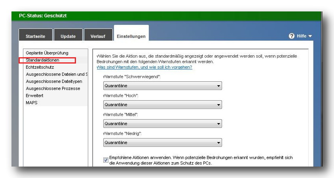Open Echtzeitschutz settings
The width and height of the screenshot is (334, 178).
point(40,67)
